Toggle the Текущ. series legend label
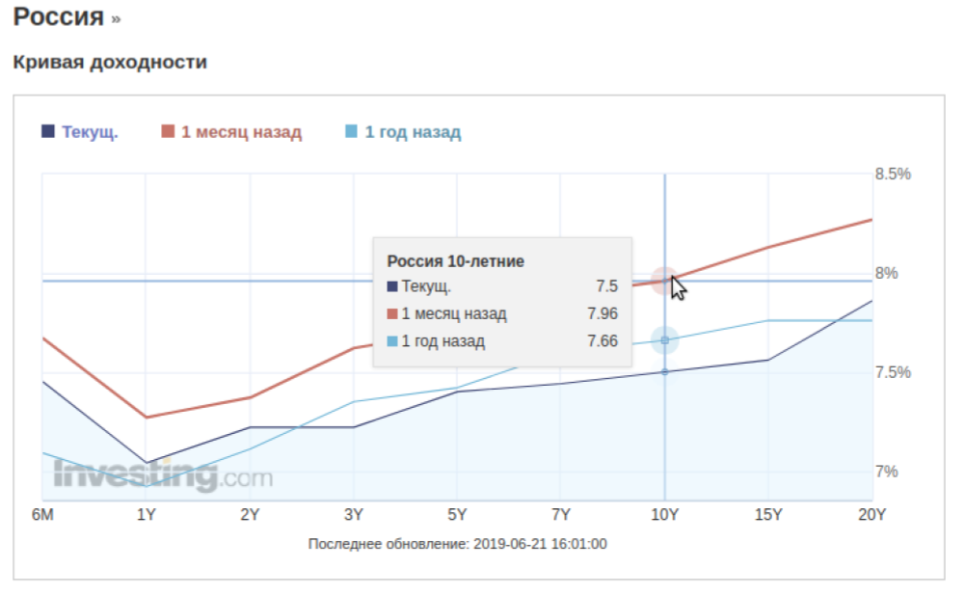Viewport: 966px width, 595px height. click(90, 132)
